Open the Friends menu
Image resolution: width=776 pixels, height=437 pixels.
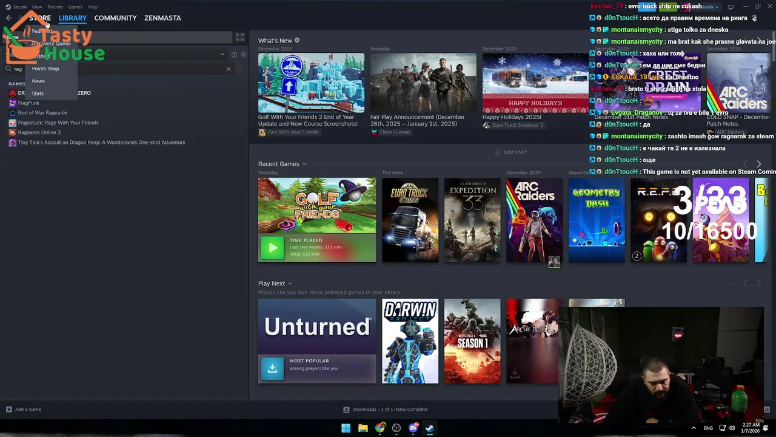point(55,7)
